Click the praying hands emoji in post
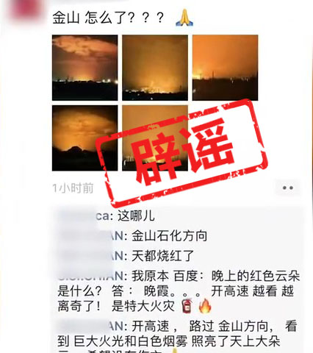This screenshot has width=313, height=353. [184, 18]
